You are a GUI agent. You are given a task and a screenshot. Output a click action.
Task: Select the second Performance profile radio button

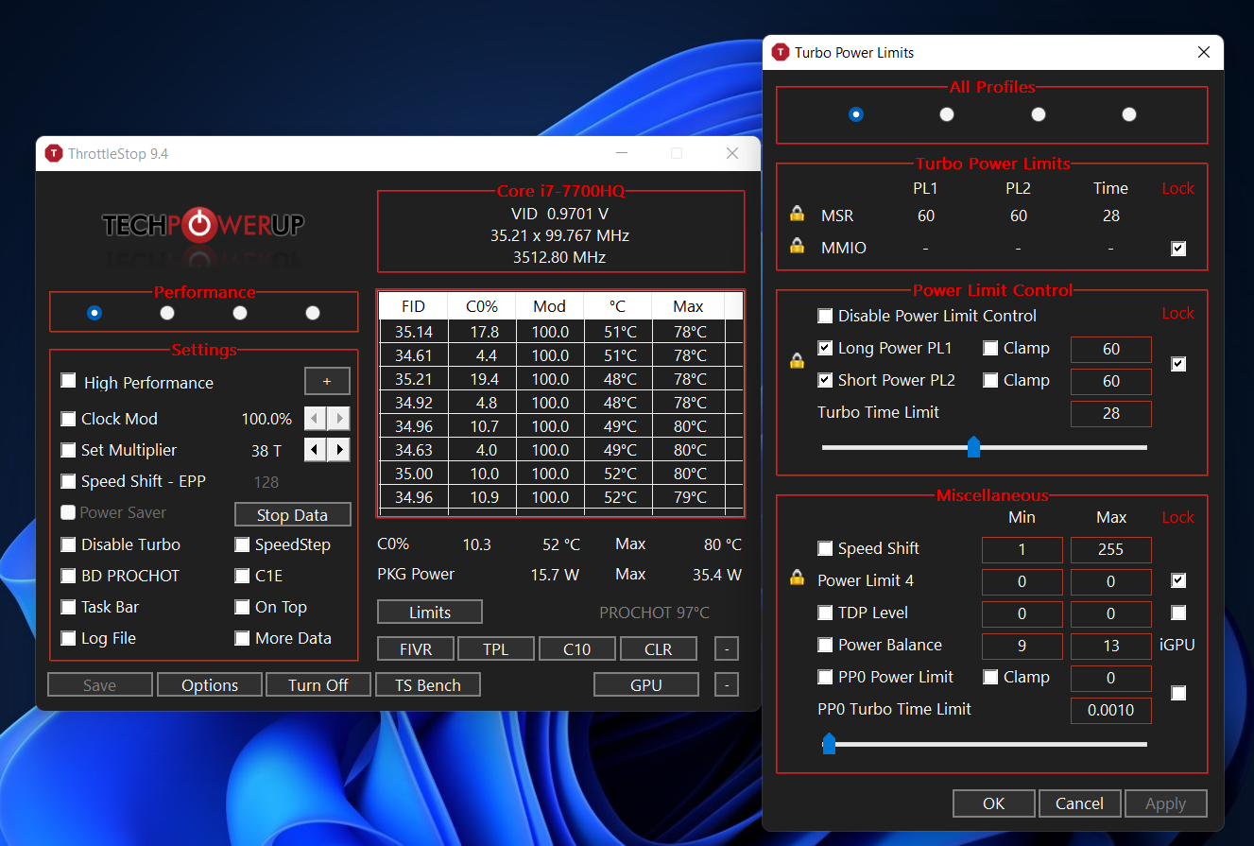click(x=167, y=313)
